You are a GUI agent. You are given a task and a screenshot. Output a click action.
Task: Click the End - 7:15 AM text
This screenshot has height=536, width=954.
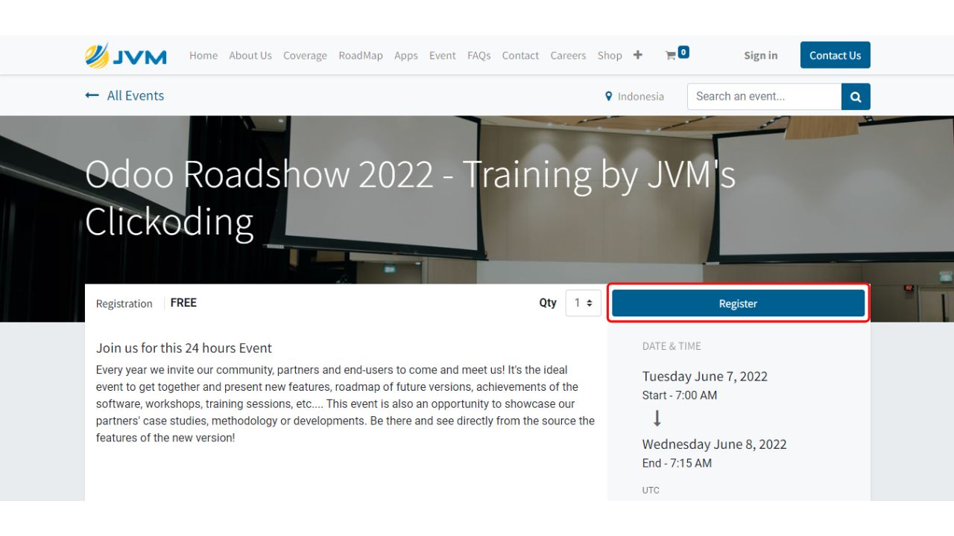tap(677, 463)
